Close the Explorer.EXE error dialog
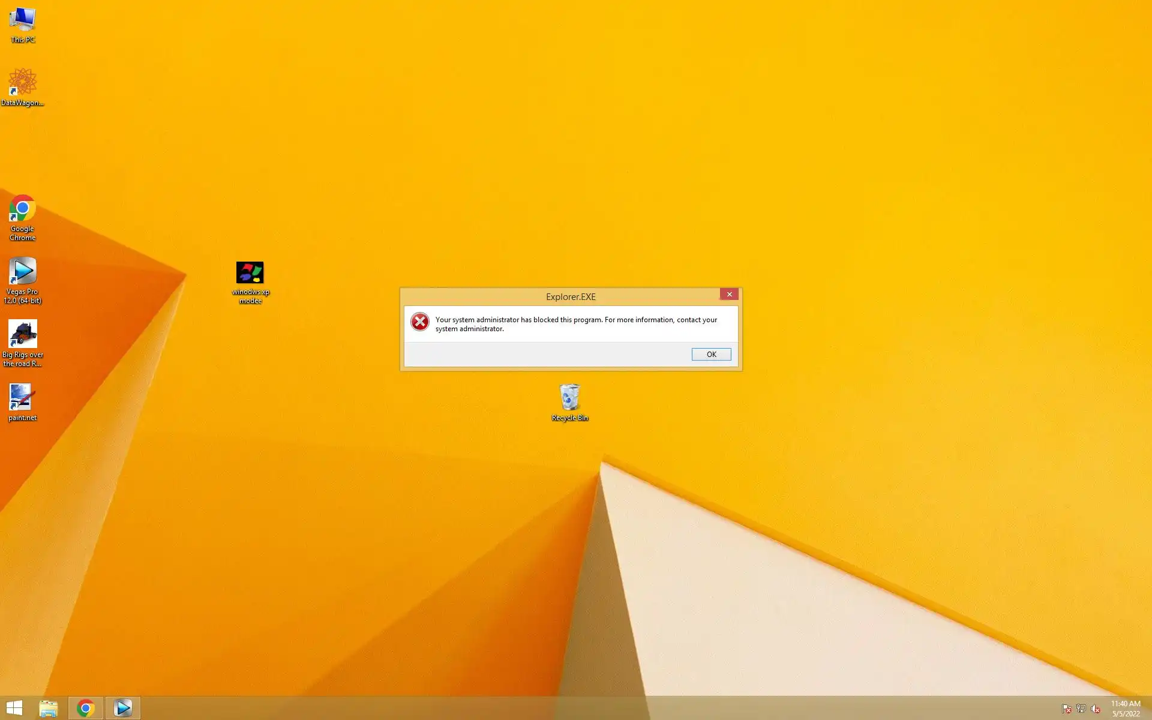Viewport: 1152px width, 720px height. 729,294
